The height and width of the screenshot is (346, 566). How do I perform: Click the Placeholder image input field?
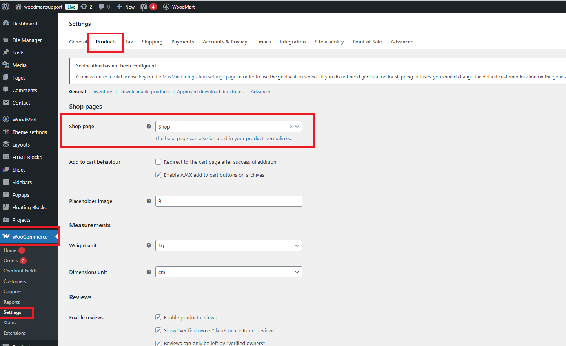click(x=229, y=201)
